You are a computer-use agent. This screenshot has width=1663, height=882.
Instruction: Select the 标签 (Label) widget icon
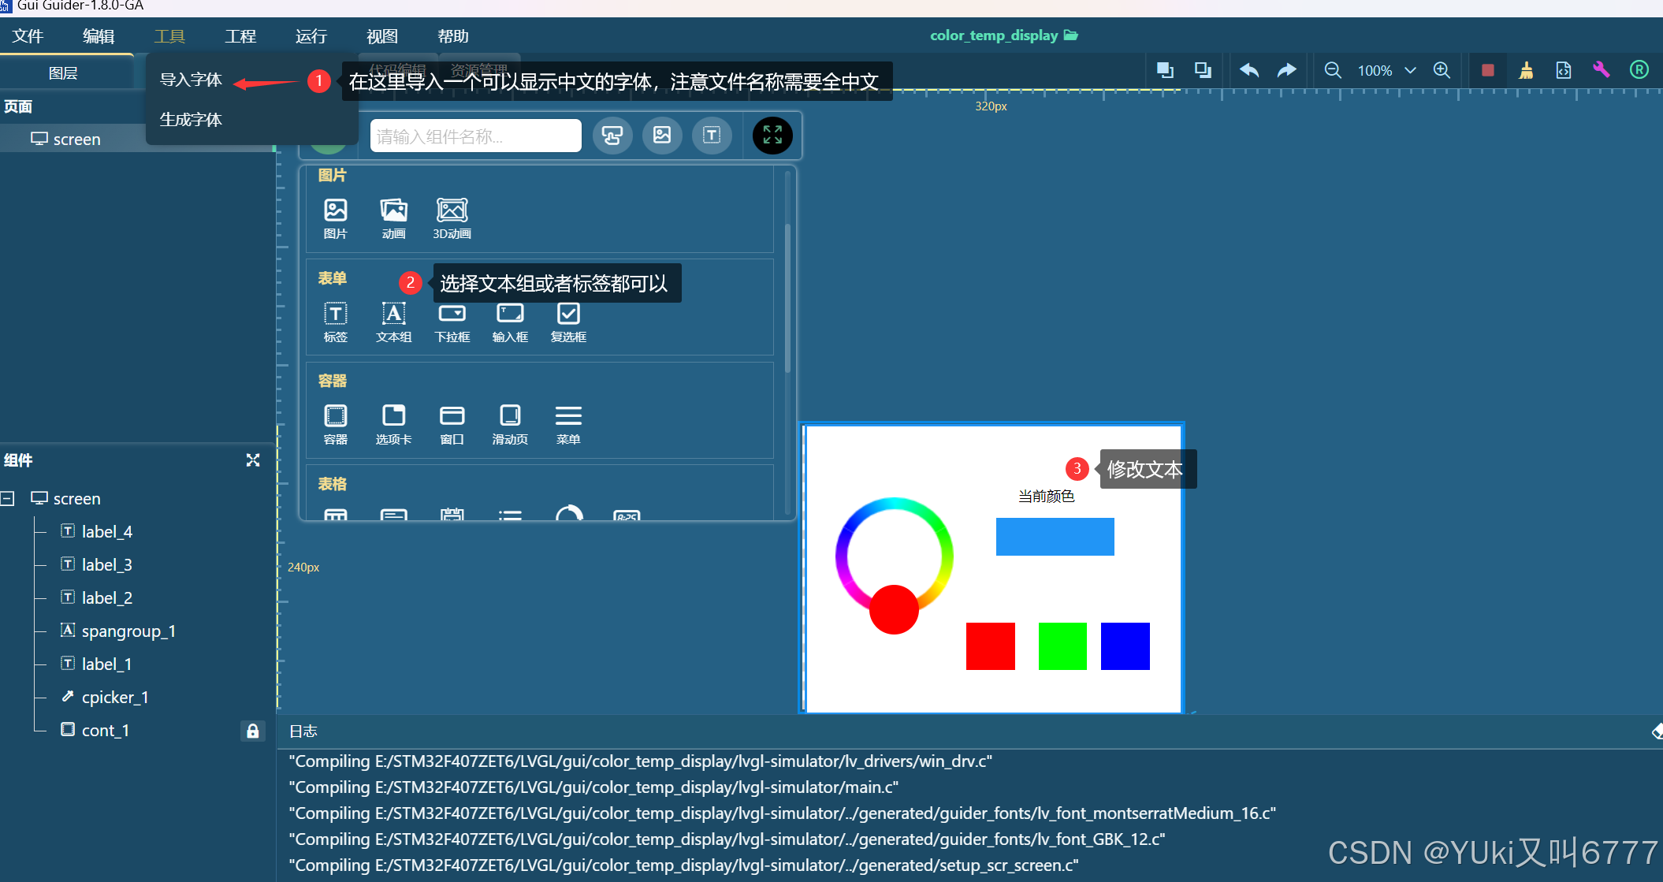(x=335, y=315)
